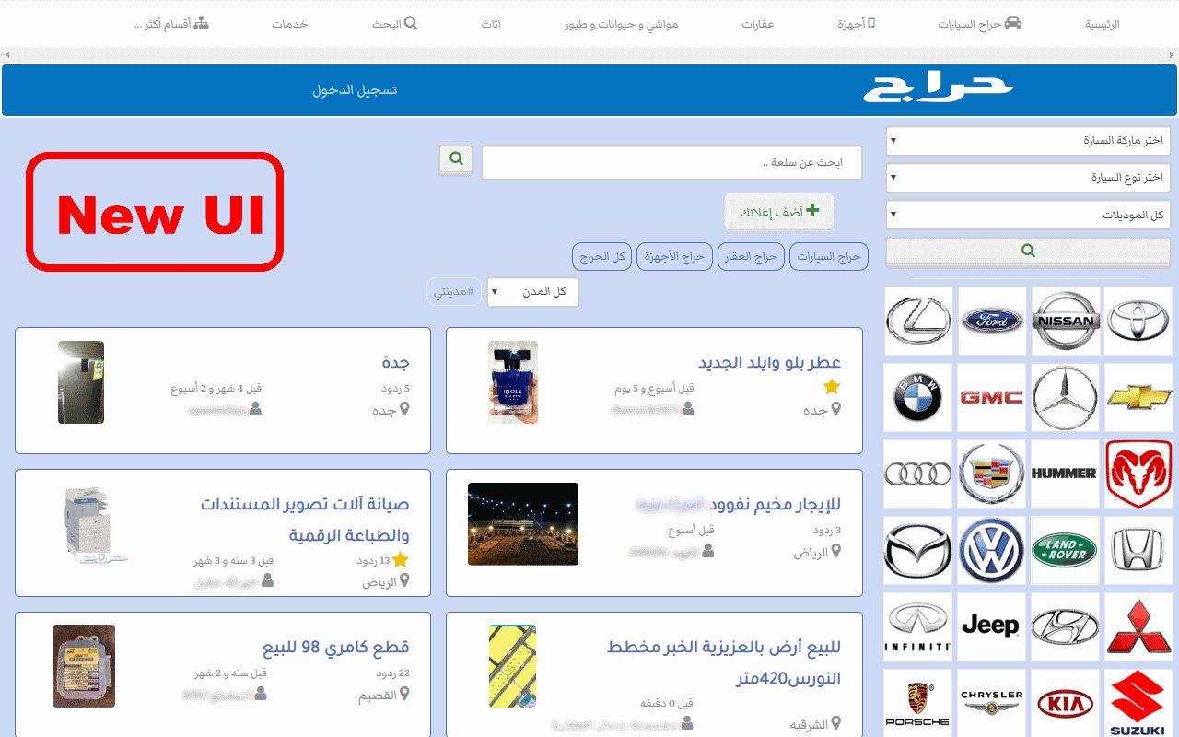Screen dimensions: 1179x737
Task: Click the أضف إعلانك button
Action: tap(779, 211)
